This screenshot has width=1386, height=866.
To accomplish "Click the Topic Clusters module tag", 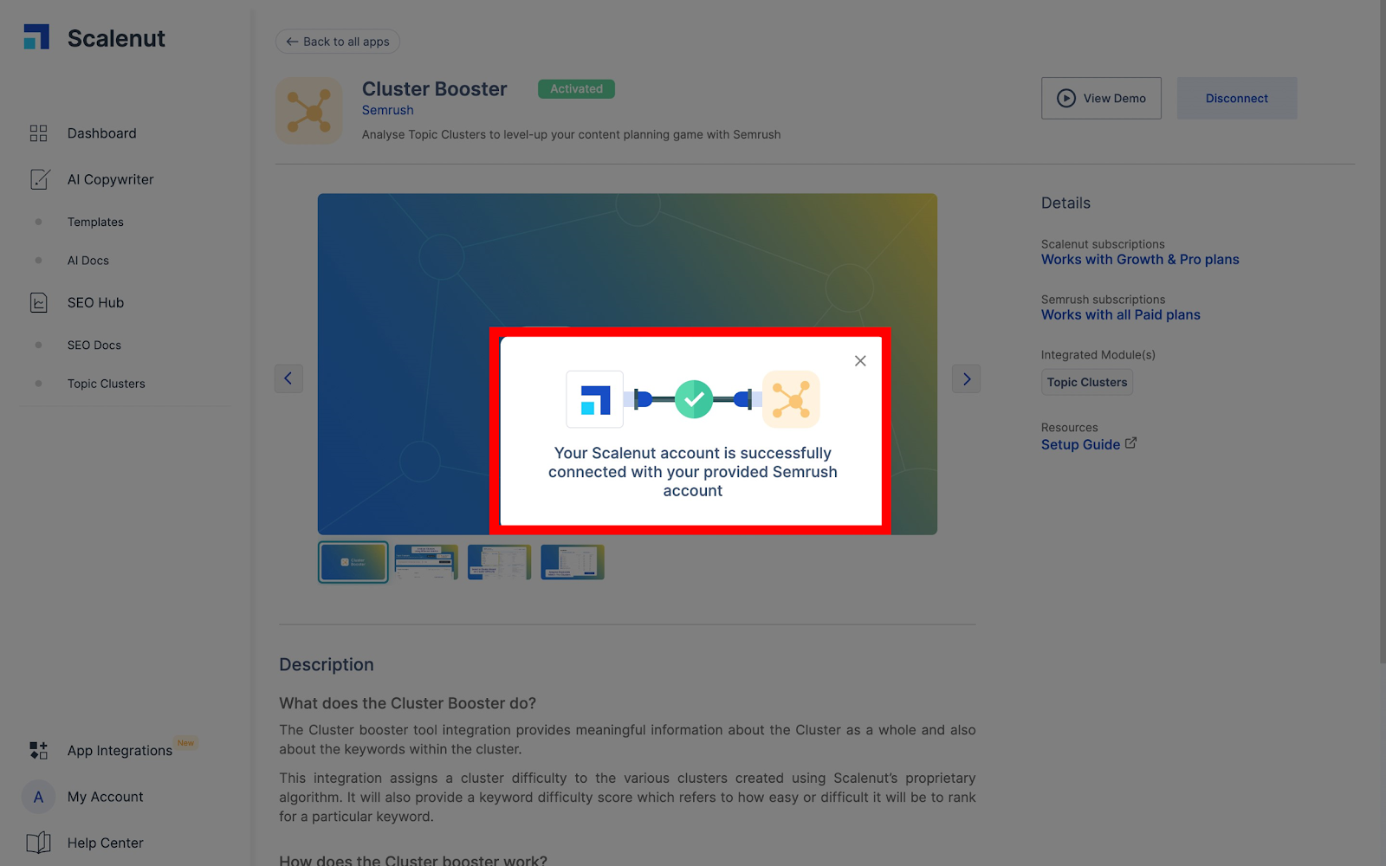I will 1087,382.
